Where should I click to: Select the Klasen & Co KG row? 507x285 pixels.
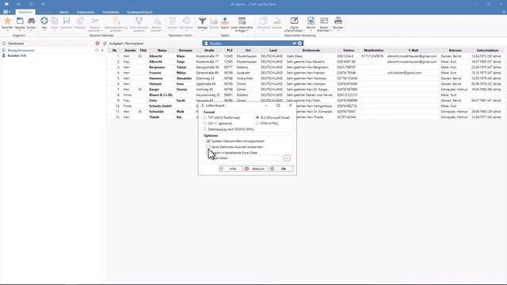point(306,95)
